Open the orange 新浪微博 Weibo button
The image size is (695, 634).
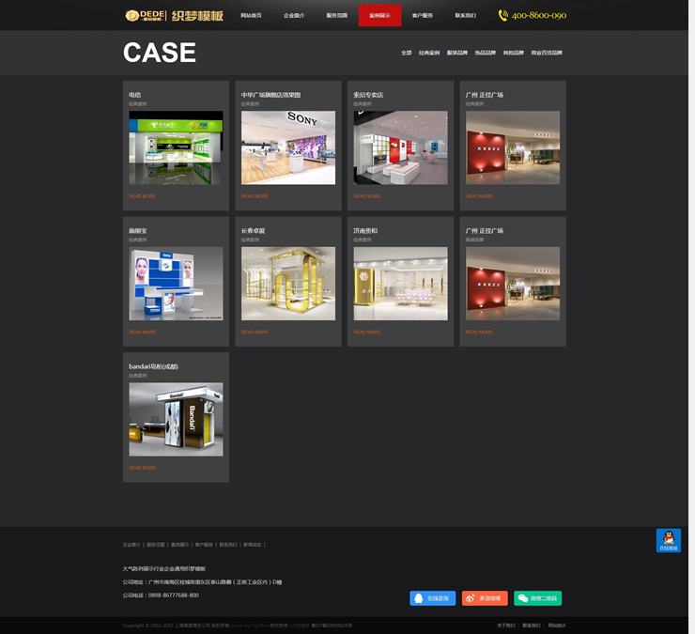point(485,598)
